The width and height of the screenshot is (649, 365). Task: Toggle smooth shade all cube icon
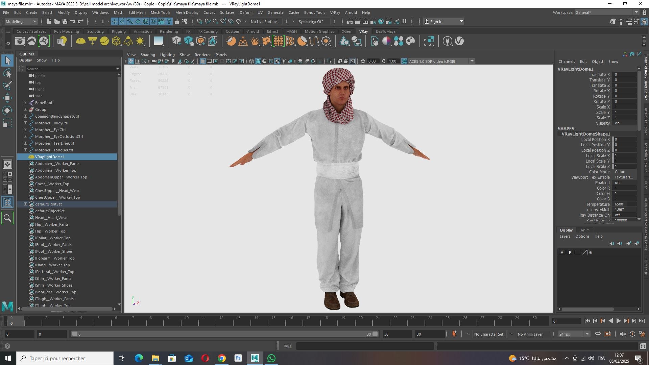(x=258, y=61)
